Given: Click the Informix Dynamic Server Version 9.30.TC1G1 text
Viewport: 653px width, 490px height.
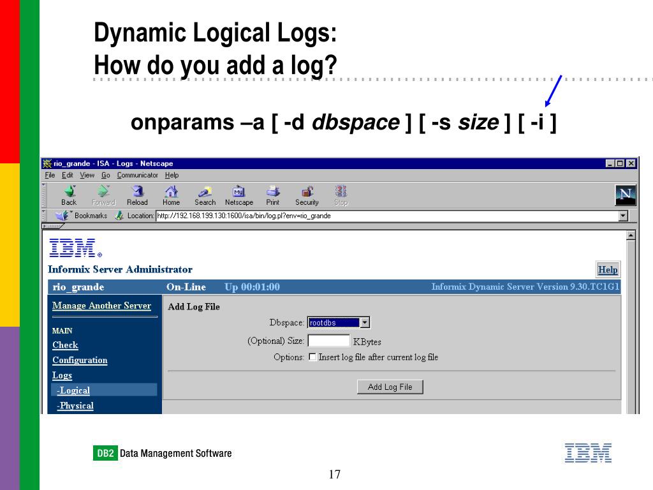Looking at the screenshot, I should (525, 286).
